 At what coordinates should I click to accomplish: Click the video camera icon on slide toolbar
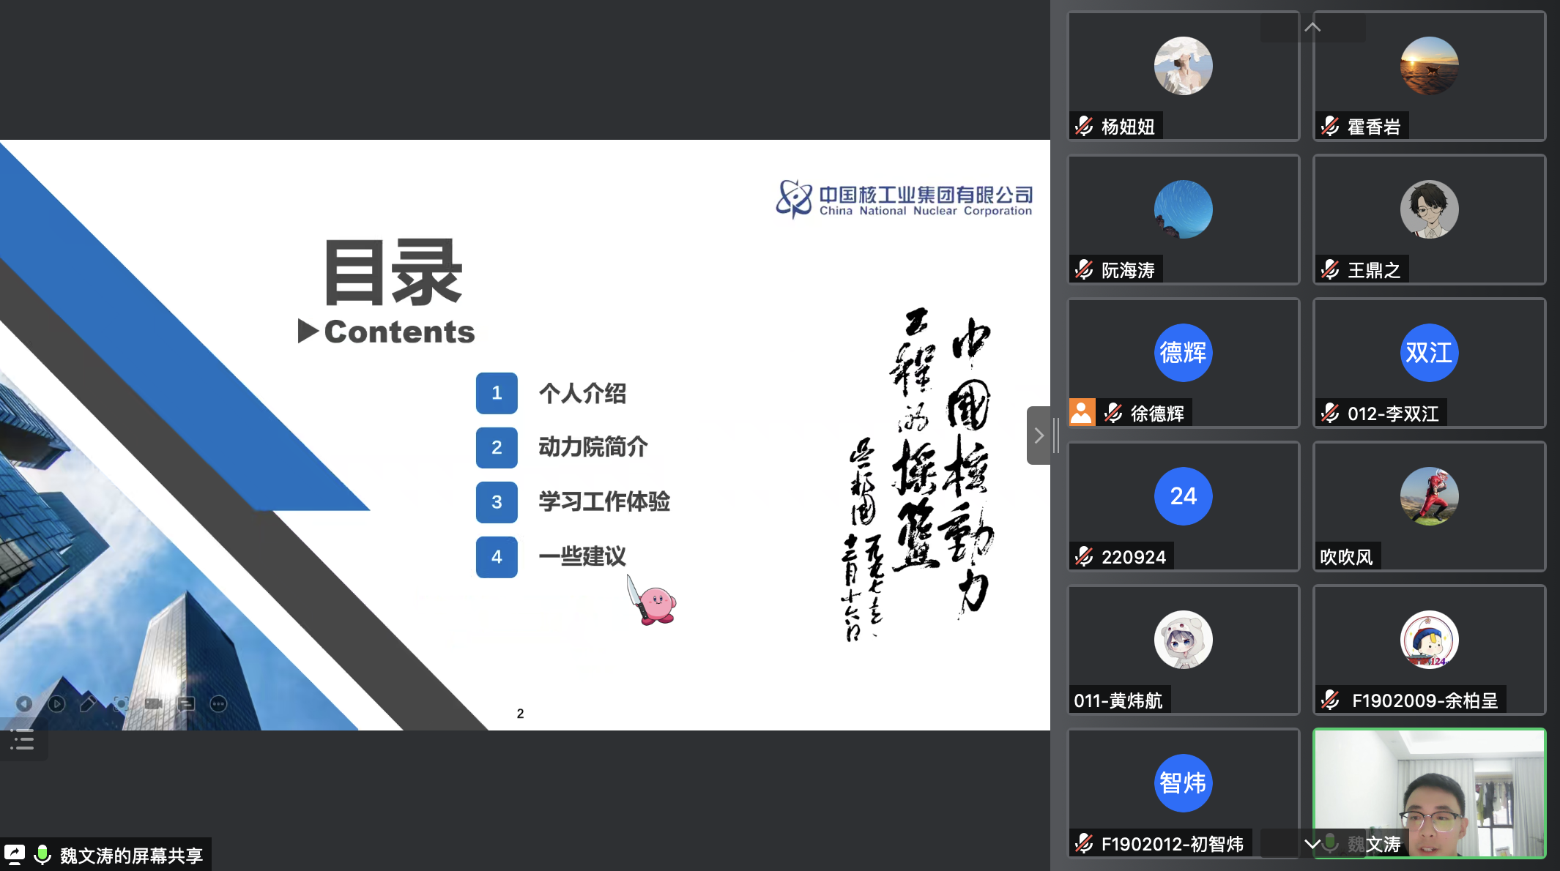[153, 704]
